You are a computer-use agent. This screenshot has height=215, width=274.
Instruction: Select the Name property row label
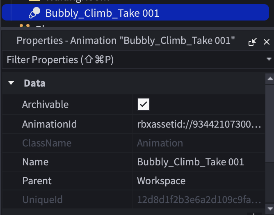pyautogui.click(x=35, y=162)
